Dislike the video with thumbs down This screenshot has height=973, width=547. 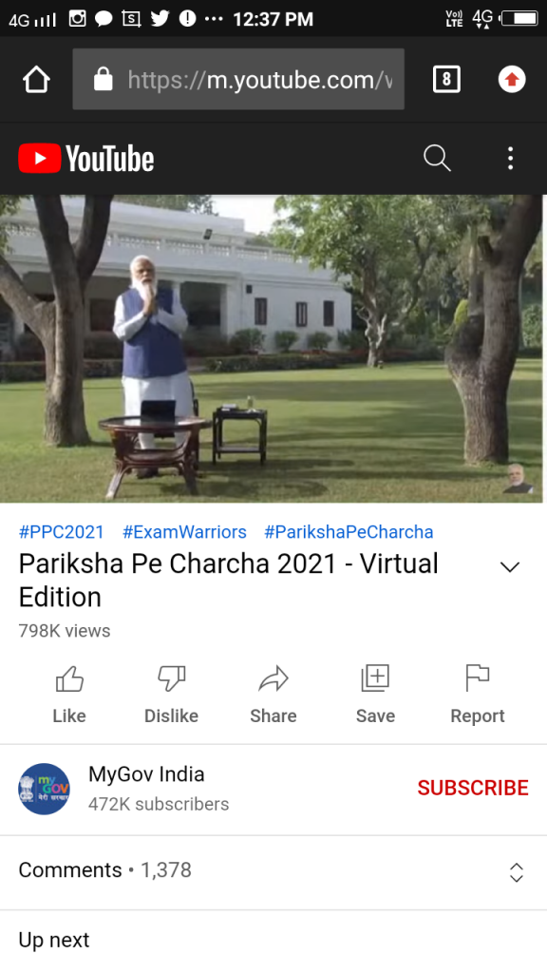click(171, 695)
